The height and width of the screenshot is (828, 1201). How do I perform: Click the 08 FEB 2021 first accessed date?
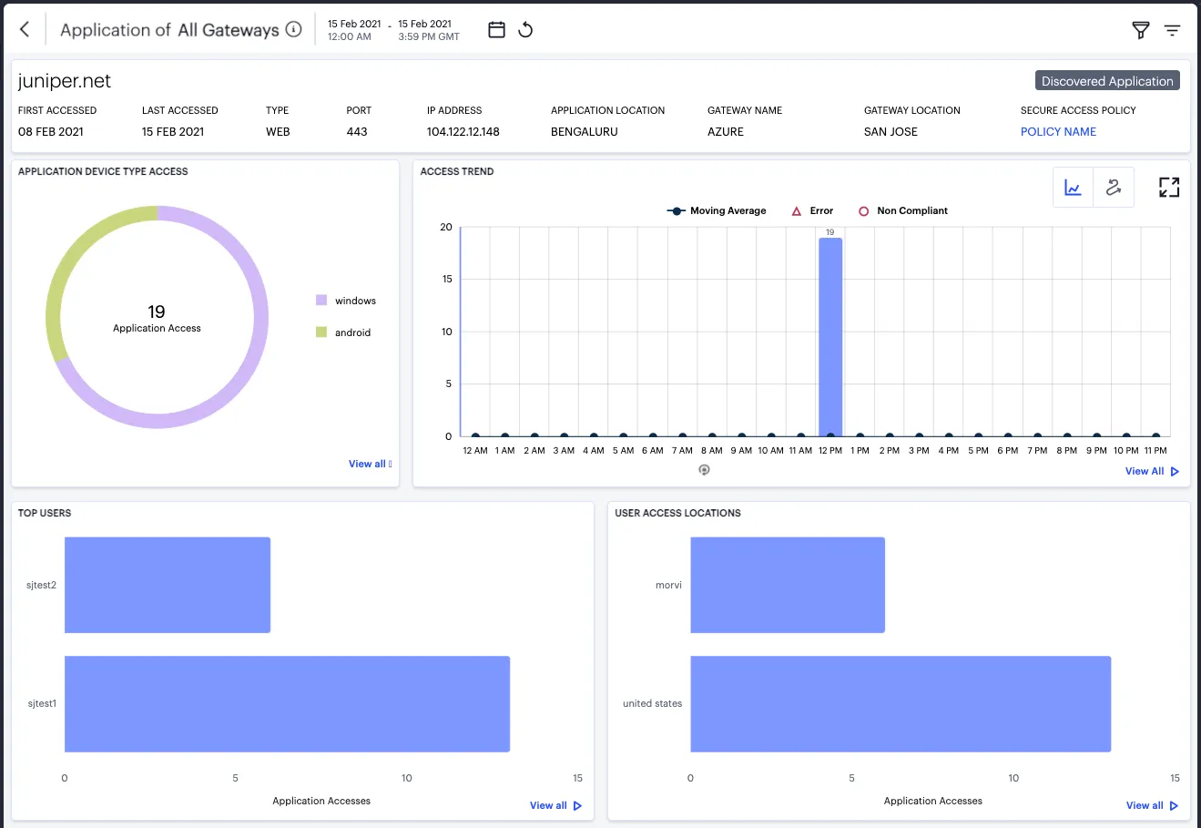click(x=51, y=131)
